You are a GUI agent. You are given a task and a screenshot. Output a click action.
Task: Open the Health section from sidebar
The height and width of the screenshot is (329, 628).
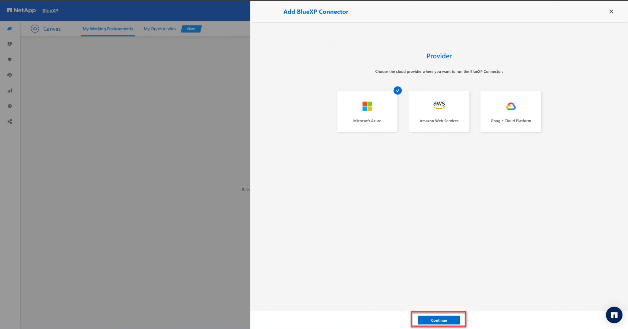click(10, 44)
